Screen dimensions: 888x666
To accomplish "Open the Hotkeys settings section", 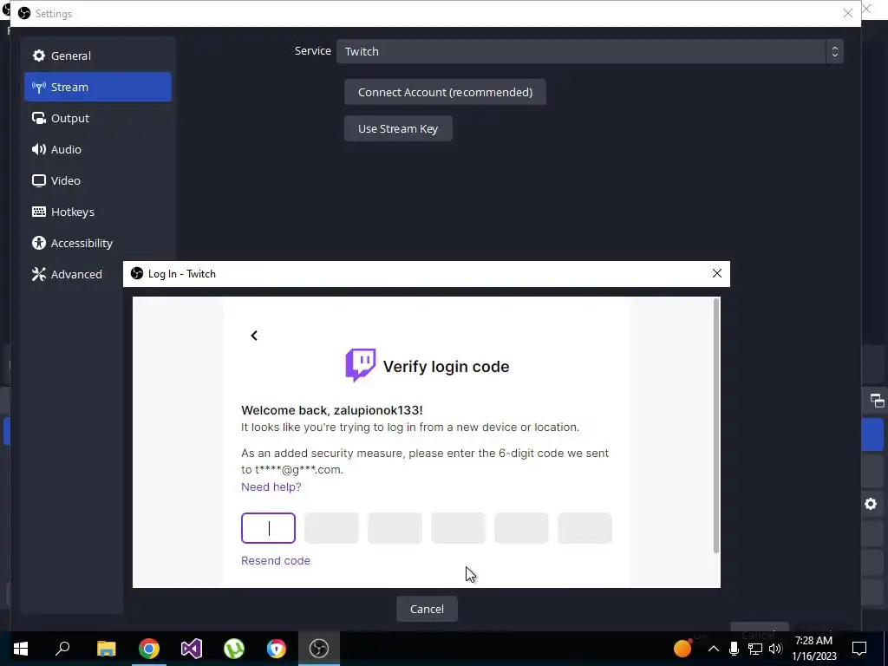I will coord(97,212).
